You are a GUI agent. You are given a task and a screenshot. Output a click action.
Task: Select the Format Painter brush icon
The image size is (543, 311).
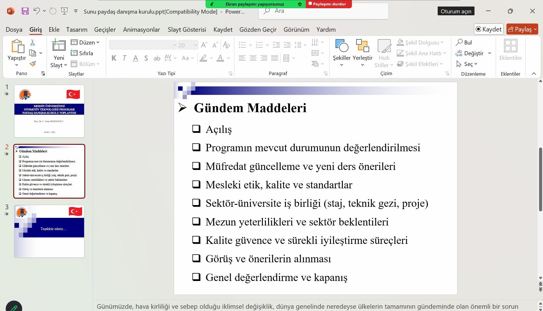tap(33, 64)
